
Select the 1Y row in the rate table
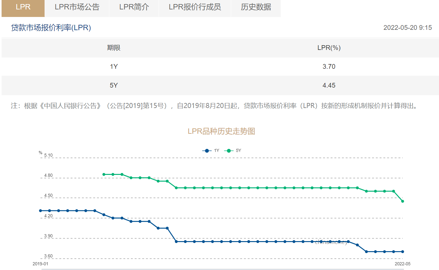(220, 67)
